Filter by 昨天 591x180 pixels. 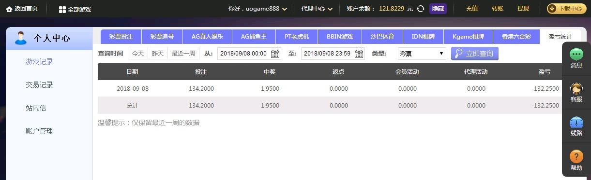point(158,54)
